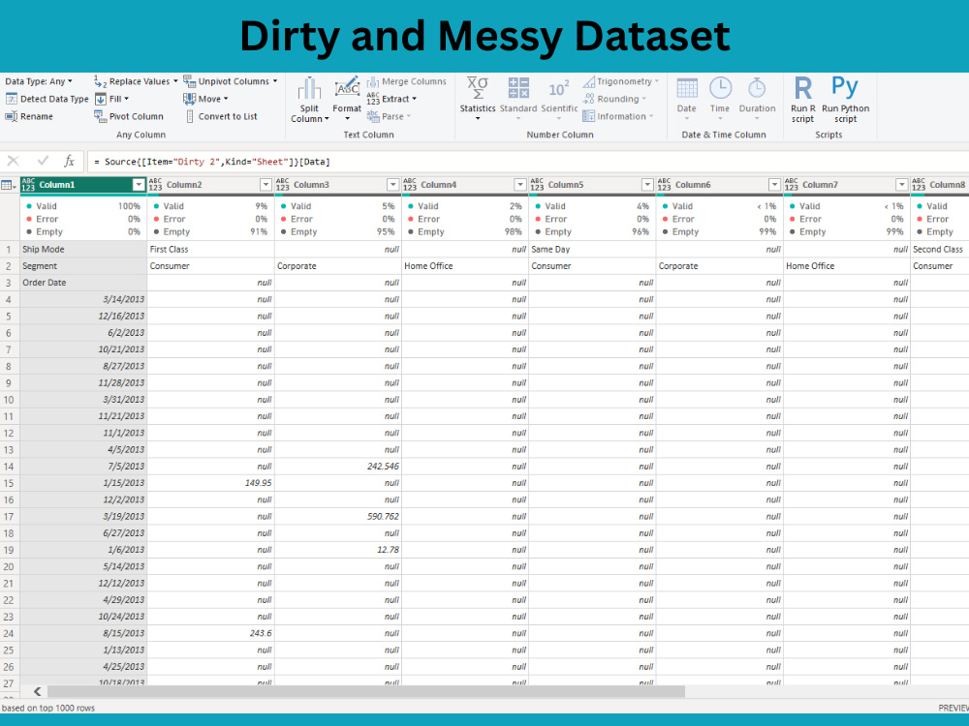Click the "12/16/2013" date cell
This screenshot has width=969, height=726.
click(x=82, y=316)
